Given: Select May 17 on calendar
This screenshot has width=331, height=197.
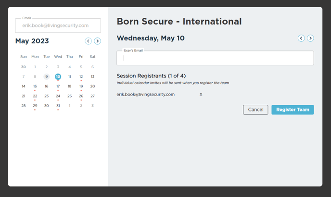Looking at the screenshot, I should [x=58, y=86].
